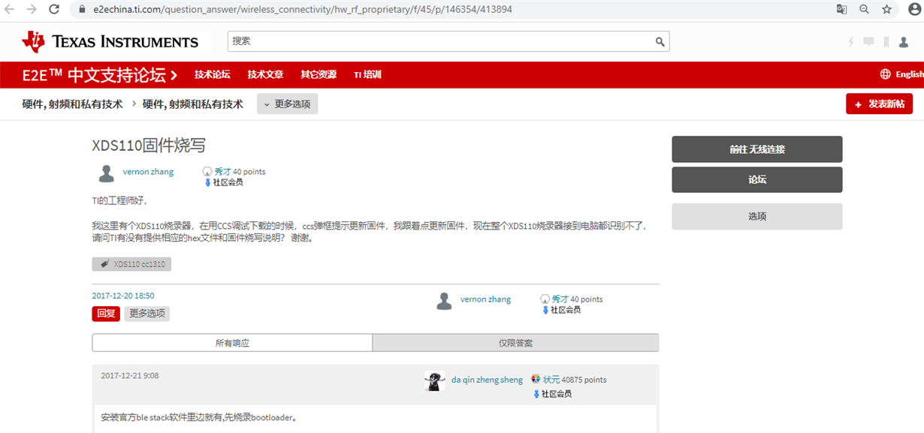Open E2E 中文支持论坛 home menu
Image resolution: width=924 pixels, height=433 pixels.
tap(100, 75)
